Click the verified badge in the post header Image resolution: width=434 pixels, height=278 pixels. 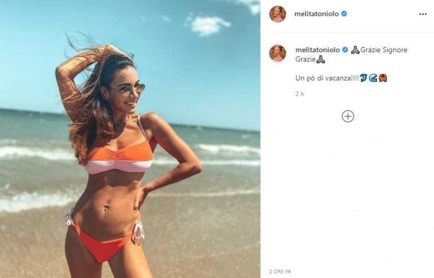coord(344,14)
